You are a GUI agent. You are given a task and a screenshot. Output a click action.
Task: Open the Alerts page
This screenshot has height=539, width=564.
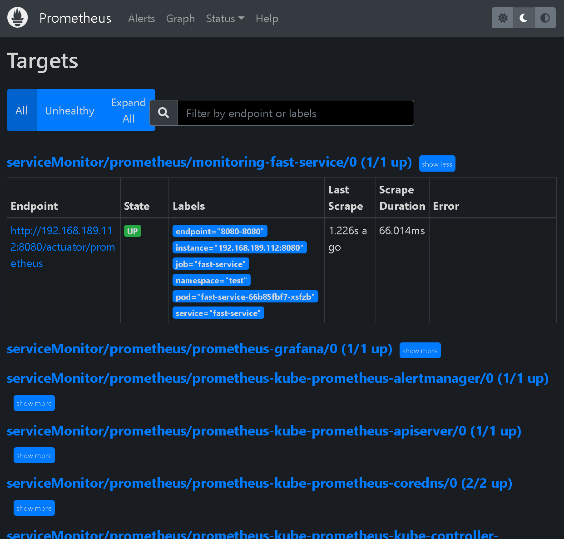pyautogui.click(x=142, y=19)
